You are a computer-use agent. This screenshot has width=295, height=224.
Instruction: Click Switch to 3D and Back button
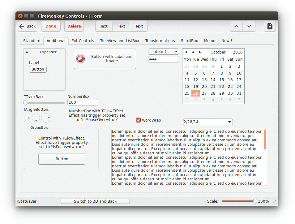(95, 201)
